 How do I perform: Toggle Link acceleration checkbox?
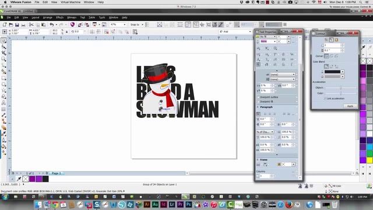point(325,99)
